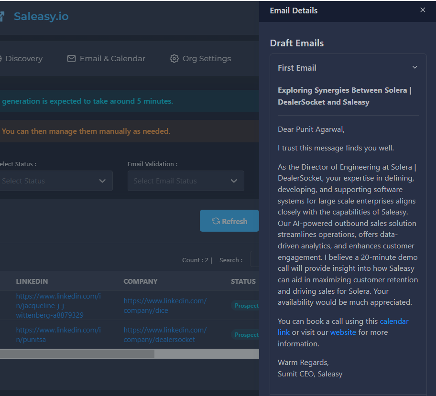Click the LINKEDIN column header
Image resolution: width=436 pixels, height=396 pixels.
pyautogui.click(x=32, y=281)
